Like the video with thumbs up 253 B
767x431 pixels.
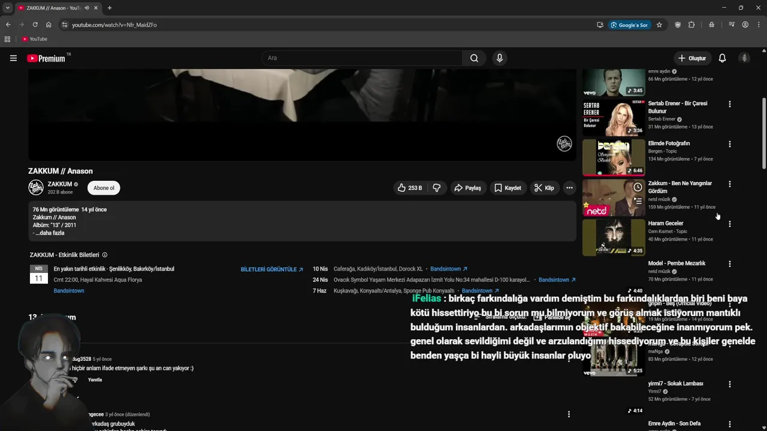[x=409, y=188]
